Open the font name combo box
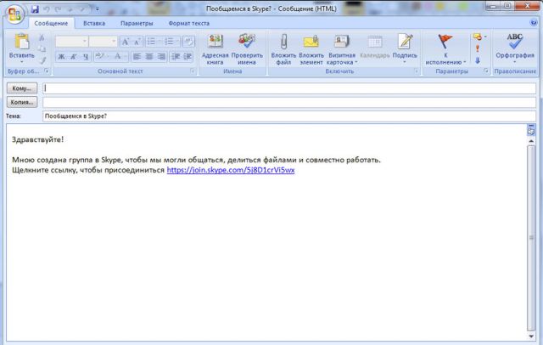 71,42
